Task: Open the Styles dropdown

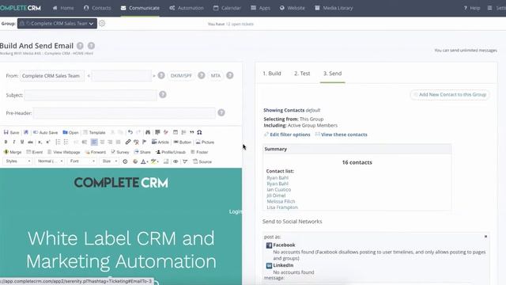Action: 17,161
